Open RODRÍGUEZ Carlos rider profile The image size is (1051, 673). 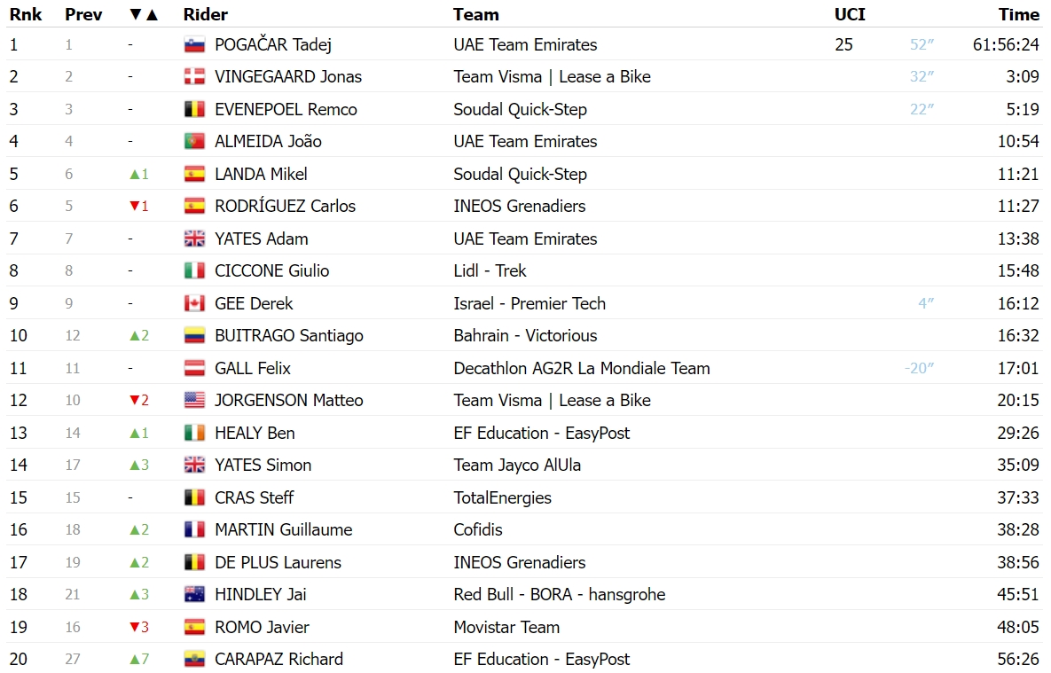(x=285, y=207)
